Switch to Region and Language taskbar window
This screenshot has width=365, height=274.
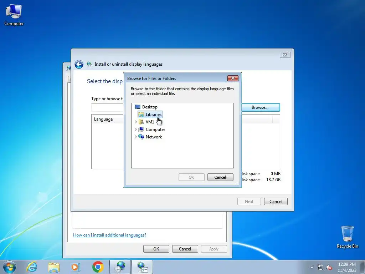pos(120,267)
